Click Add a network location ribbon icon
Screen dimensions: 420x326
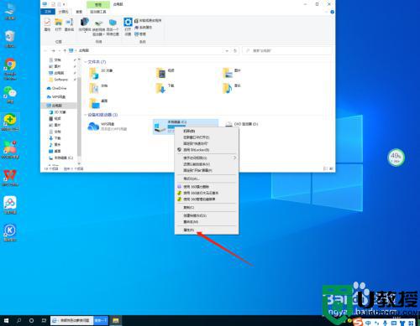point(113,23)
